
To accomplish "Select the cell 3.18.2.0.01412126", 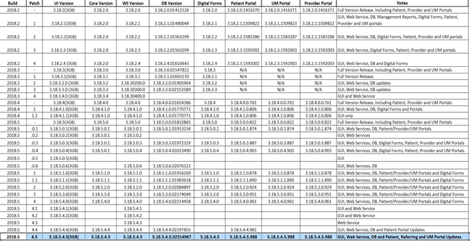I will (171, 10).
